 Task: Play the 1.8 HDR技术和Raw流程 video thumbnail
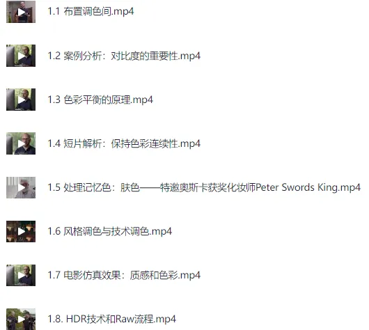21,319
